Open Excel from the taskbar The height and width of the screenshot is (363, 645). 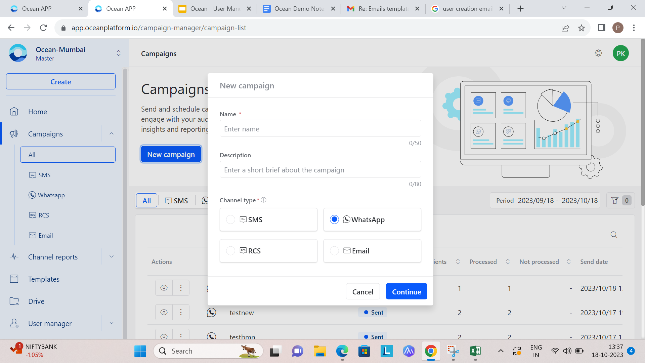pyautogui.click(x=475, y=351)
